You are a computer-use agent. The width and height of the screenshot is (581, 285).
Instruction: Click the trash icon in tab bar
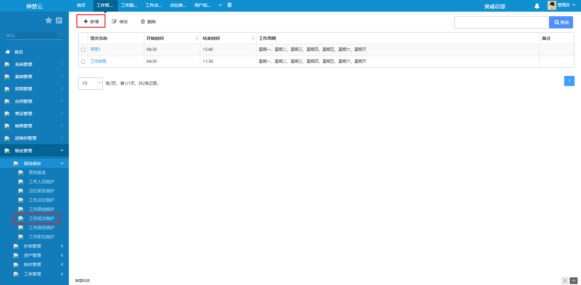(x=230, y=5)
